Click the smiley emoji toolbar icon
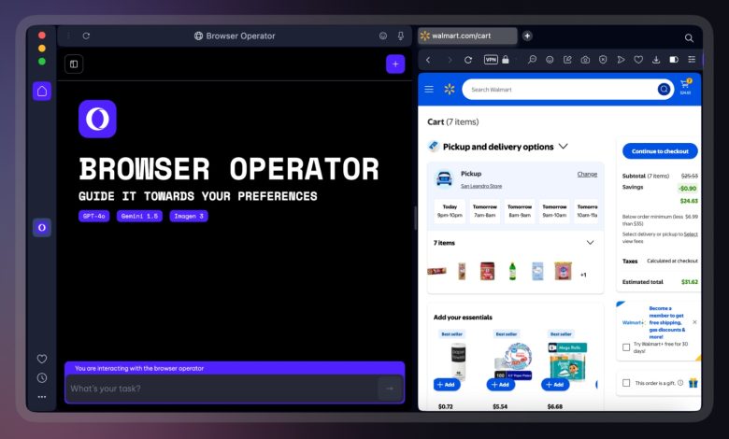Viewport: 729px width, 439px height. 550,60
